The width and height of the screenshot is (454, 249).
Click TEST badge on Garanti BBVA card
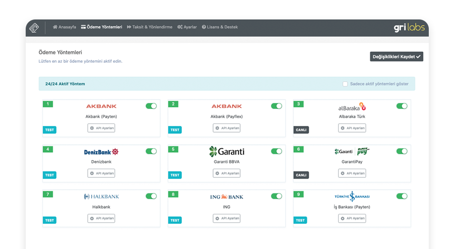click(175, 175)
